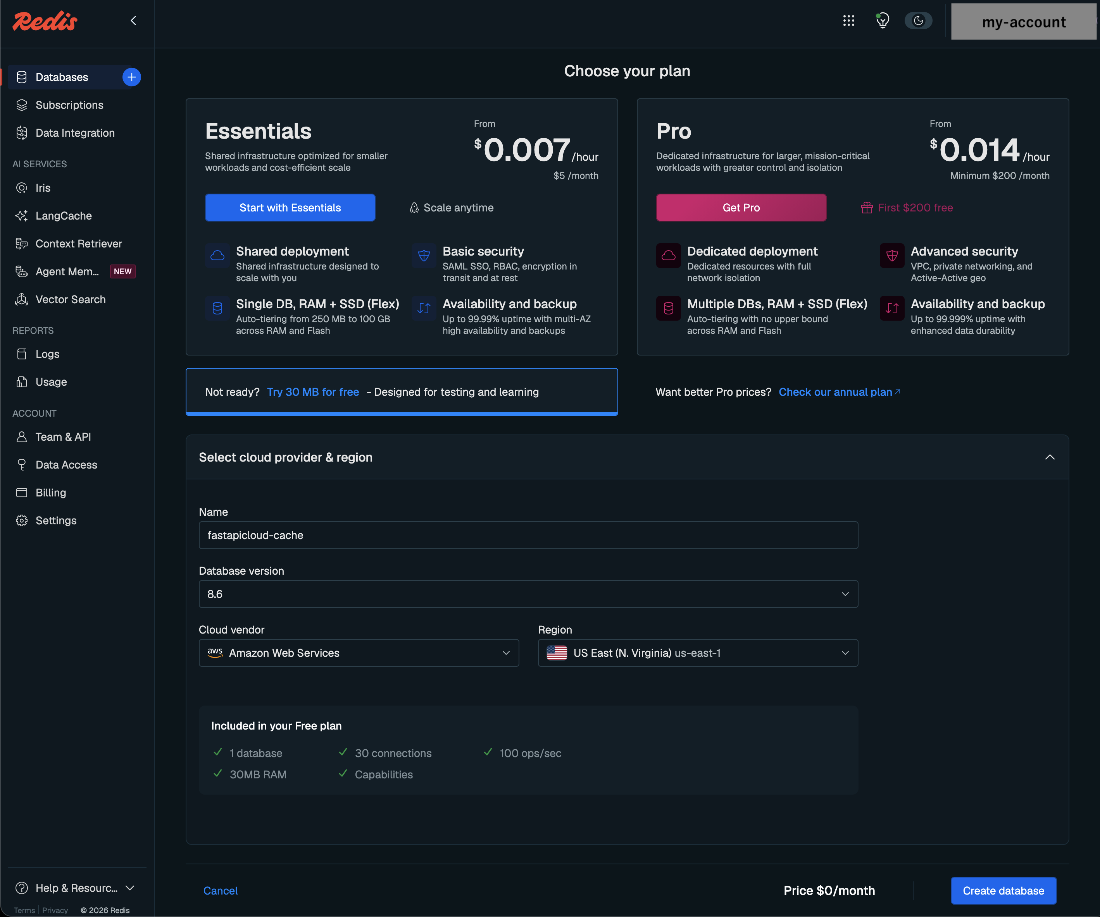Image resolution: width=1100 pixels, height=917 pixels.
Task: Click the Team & API person icon
Action: point(21,436)
